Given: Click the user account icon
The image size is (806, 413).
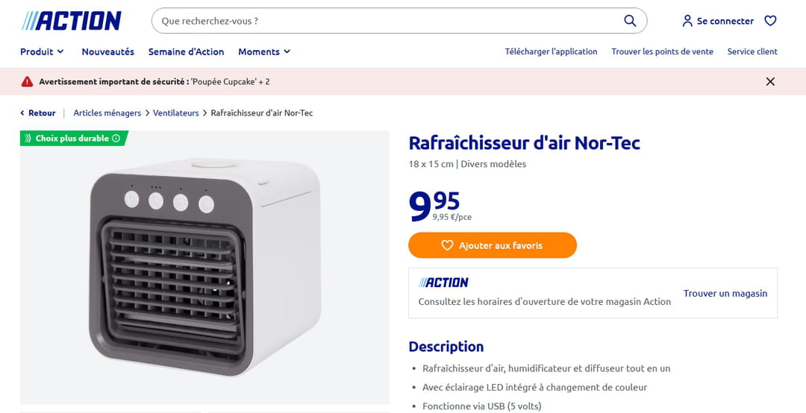Looking at the screenshot, I should point(687,21).
